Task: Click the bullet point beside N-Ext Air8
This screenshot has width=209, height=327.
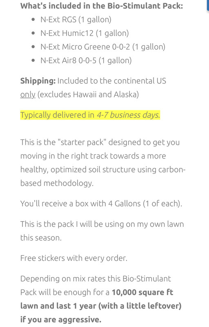Action: [x=33, y=60]
